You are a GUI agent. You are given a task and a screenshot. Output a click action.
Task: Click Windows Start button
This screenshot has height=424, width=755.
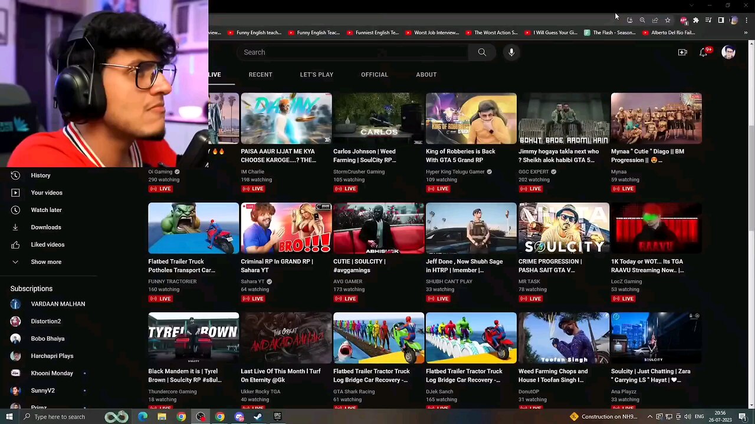[x=9, y=417]
